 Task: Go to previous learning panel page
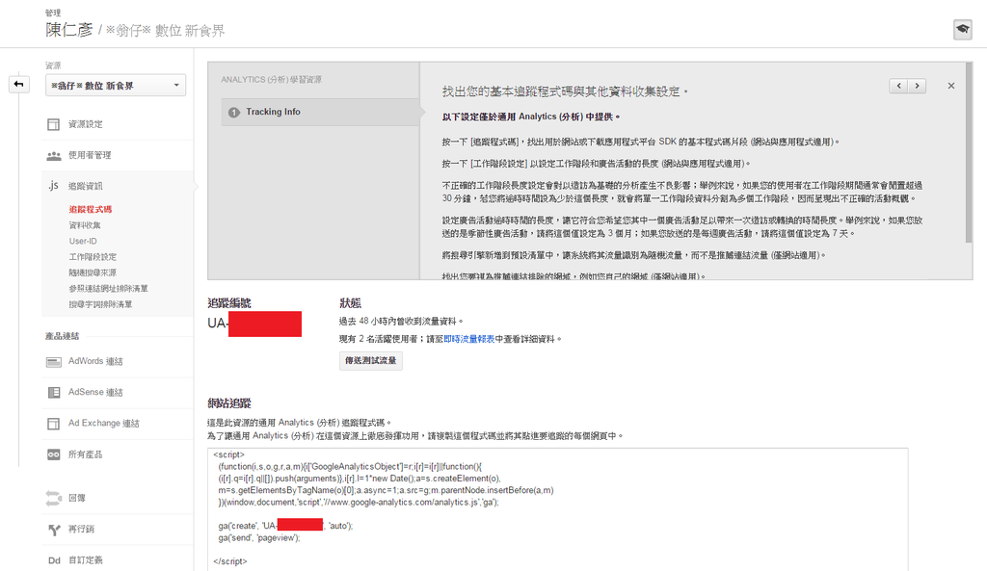(898, 86)
